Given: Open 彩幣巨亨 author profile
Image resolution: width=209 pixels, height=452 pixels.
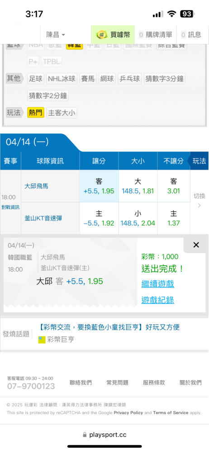Looking at the screenshot, I should (x=61, y=339).
